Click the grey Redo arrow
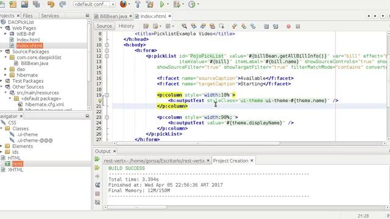390x219 pixels. (x=62, y=4)
